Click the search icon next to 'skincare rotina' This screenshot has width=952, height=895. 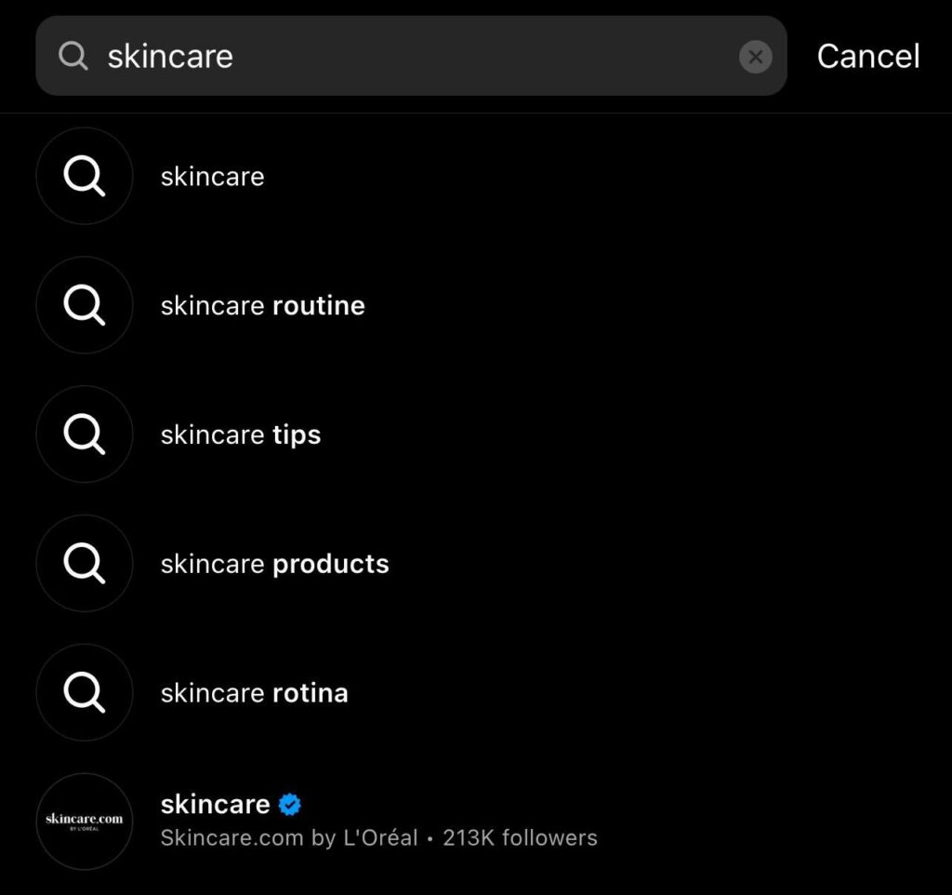pos(84,692)
